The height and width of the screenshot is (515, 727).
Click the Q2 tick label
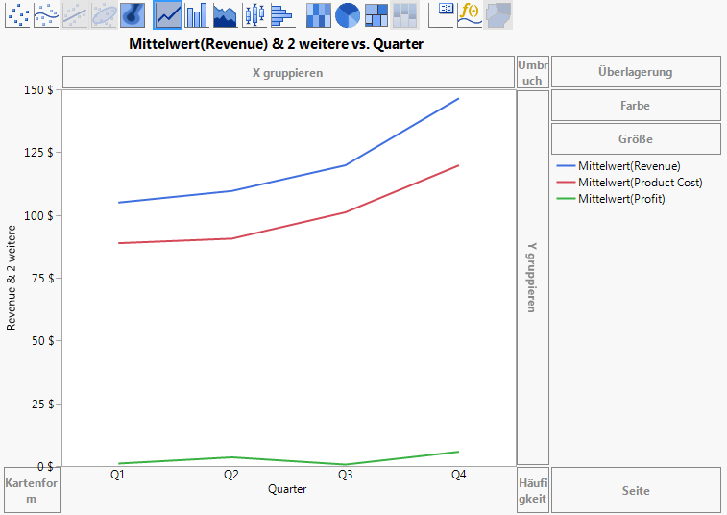(x=231, y=475)
